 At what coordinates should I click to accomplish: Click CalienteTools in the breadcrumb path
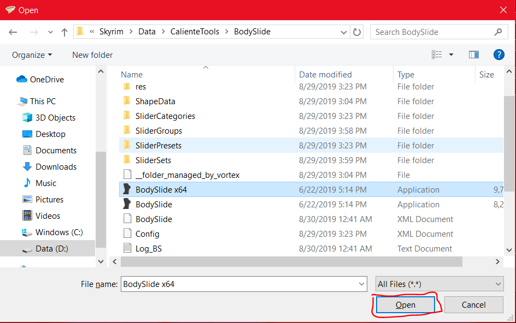(195, 32)
